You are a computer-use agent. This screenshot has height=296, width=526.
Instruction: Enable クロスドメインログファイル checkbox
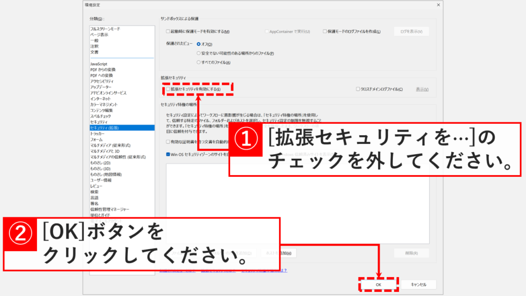(x=358, y=89)
